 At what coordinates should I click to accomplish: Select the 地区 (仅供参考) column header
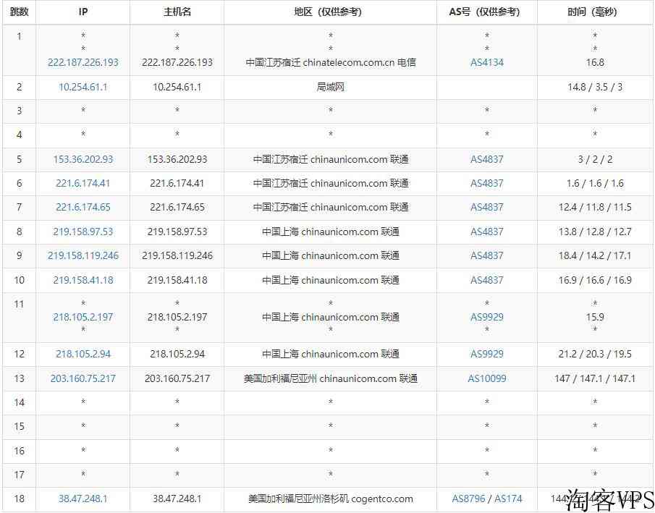click(331, 12)
